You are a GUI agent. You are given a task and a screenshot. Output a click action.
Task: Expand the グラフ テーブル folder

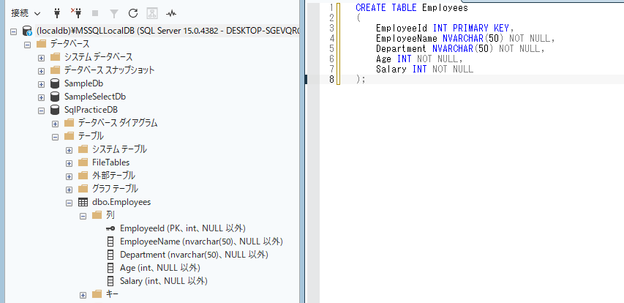69,189
